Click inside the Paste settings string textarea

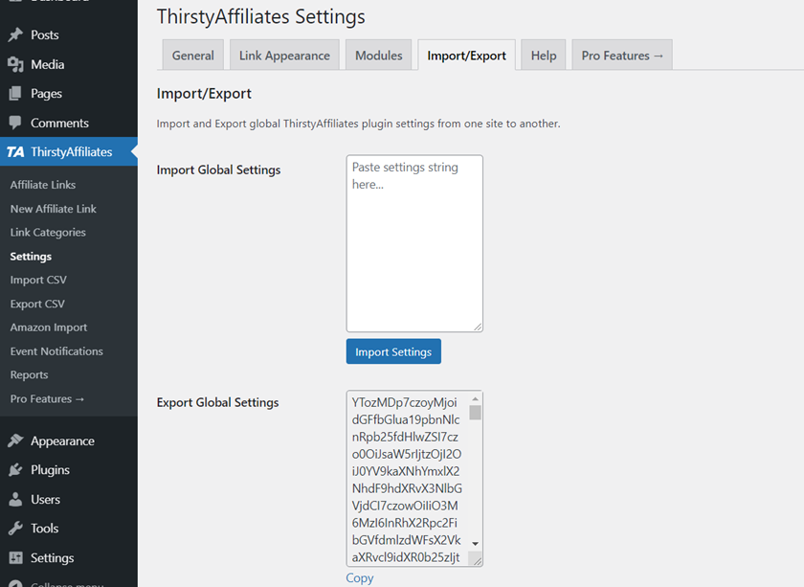coord(414,243)
